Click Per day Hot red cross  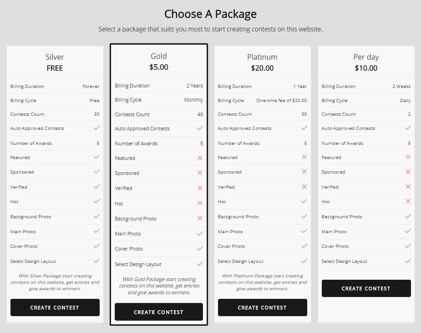408,201
